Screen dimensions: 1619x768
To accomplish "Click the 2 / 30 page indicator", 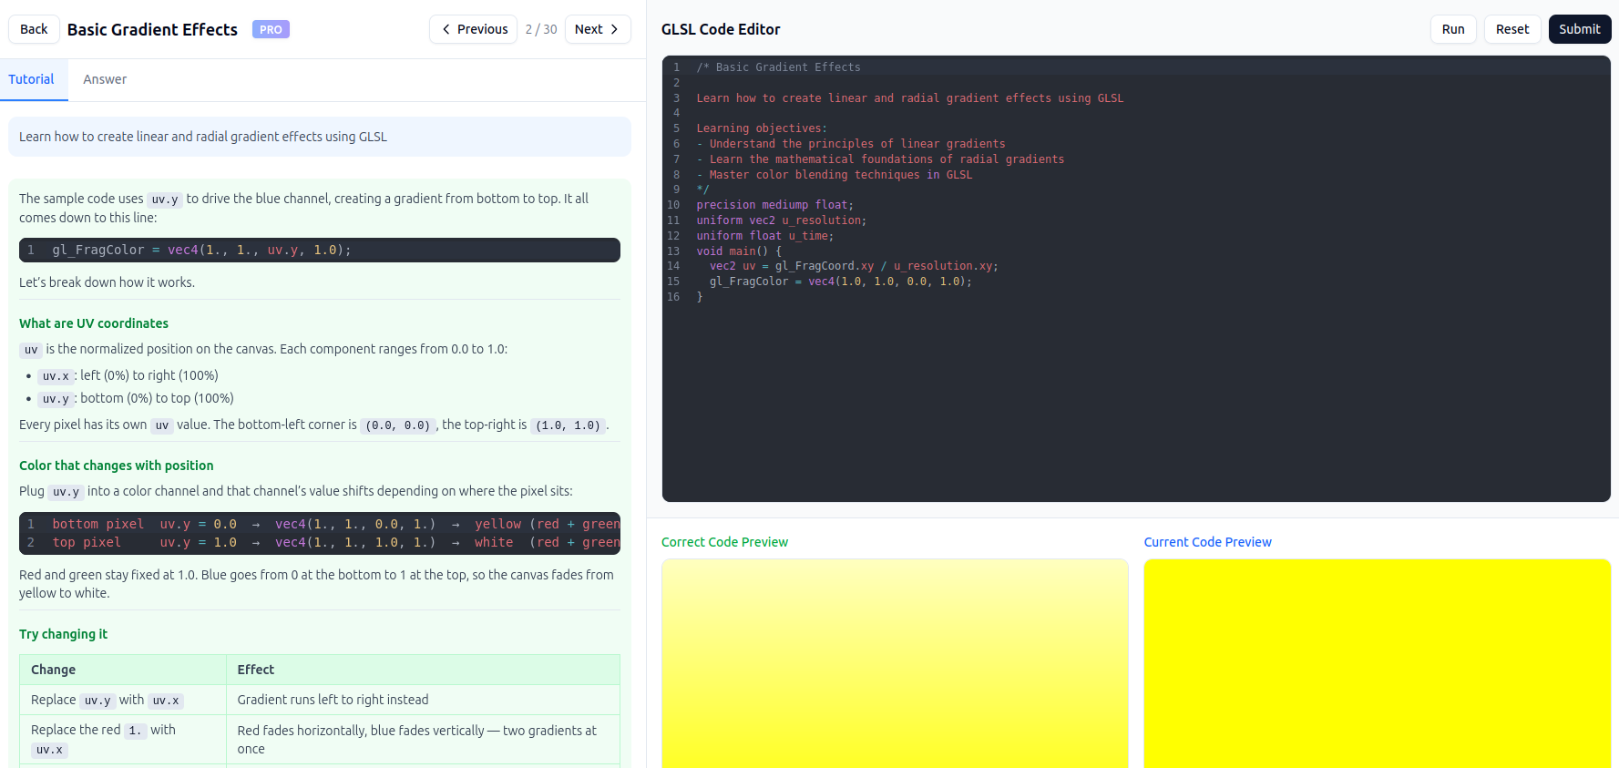I will point(541,29).
